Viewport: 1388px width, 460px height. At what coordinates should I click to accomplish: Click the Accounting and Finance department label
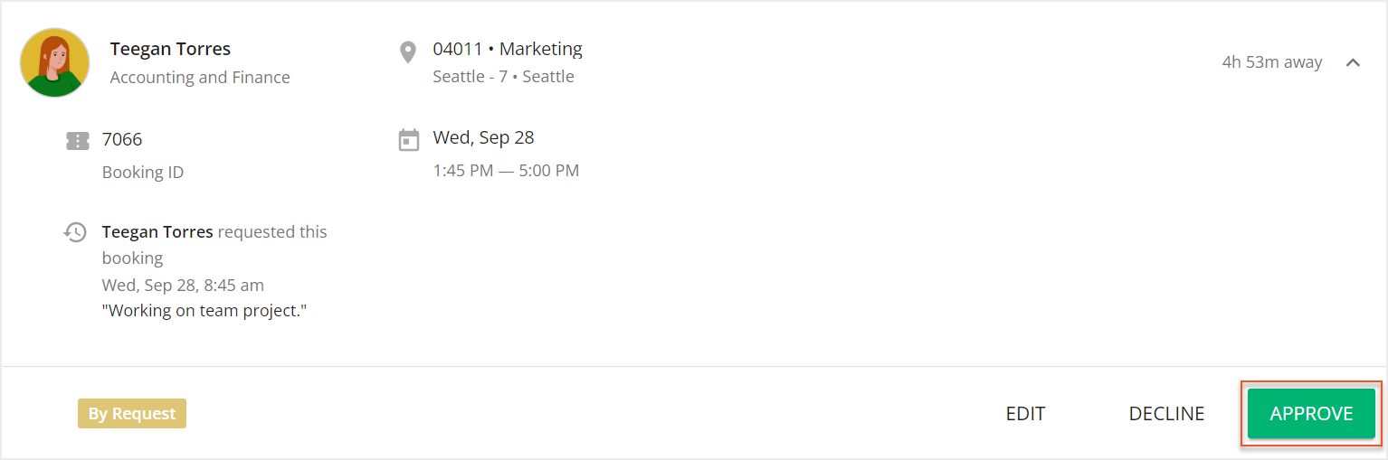pos(200,78)
